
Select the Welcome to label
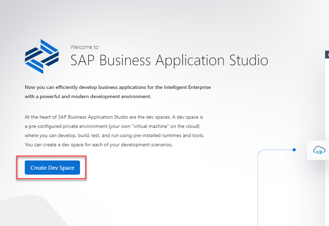[x=84, y=47]
